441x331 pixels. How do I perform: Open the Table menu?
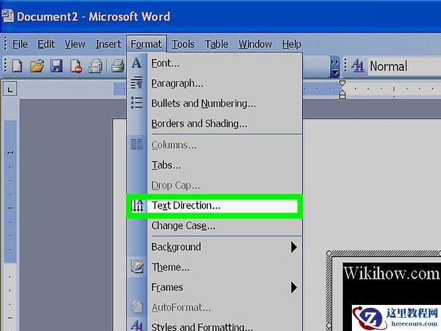click(216, 44)
